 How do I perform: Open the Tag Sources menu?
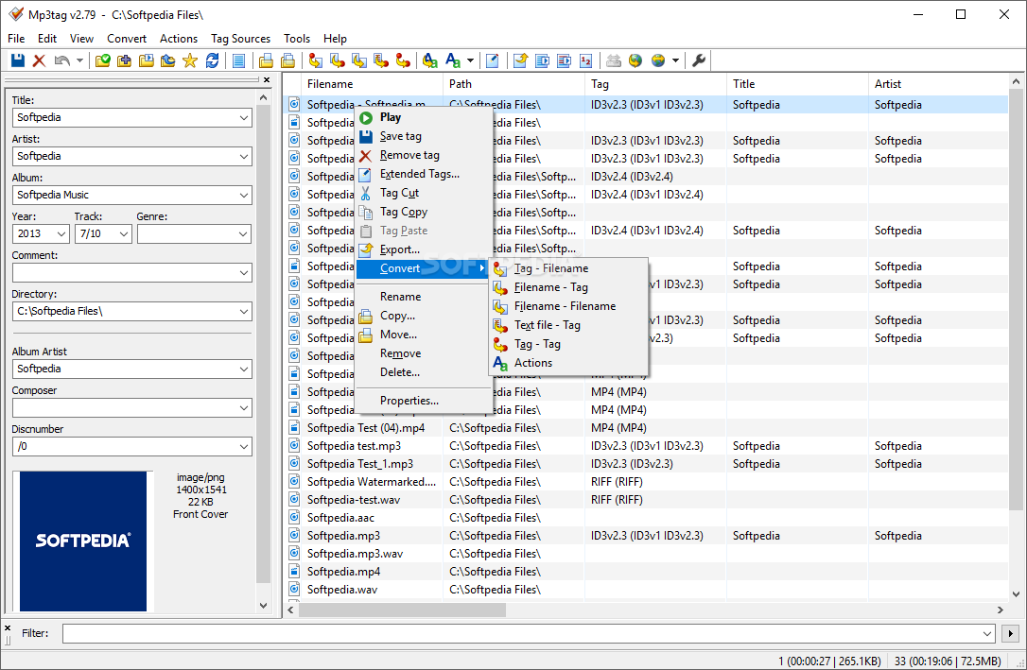tap(240, 39)
